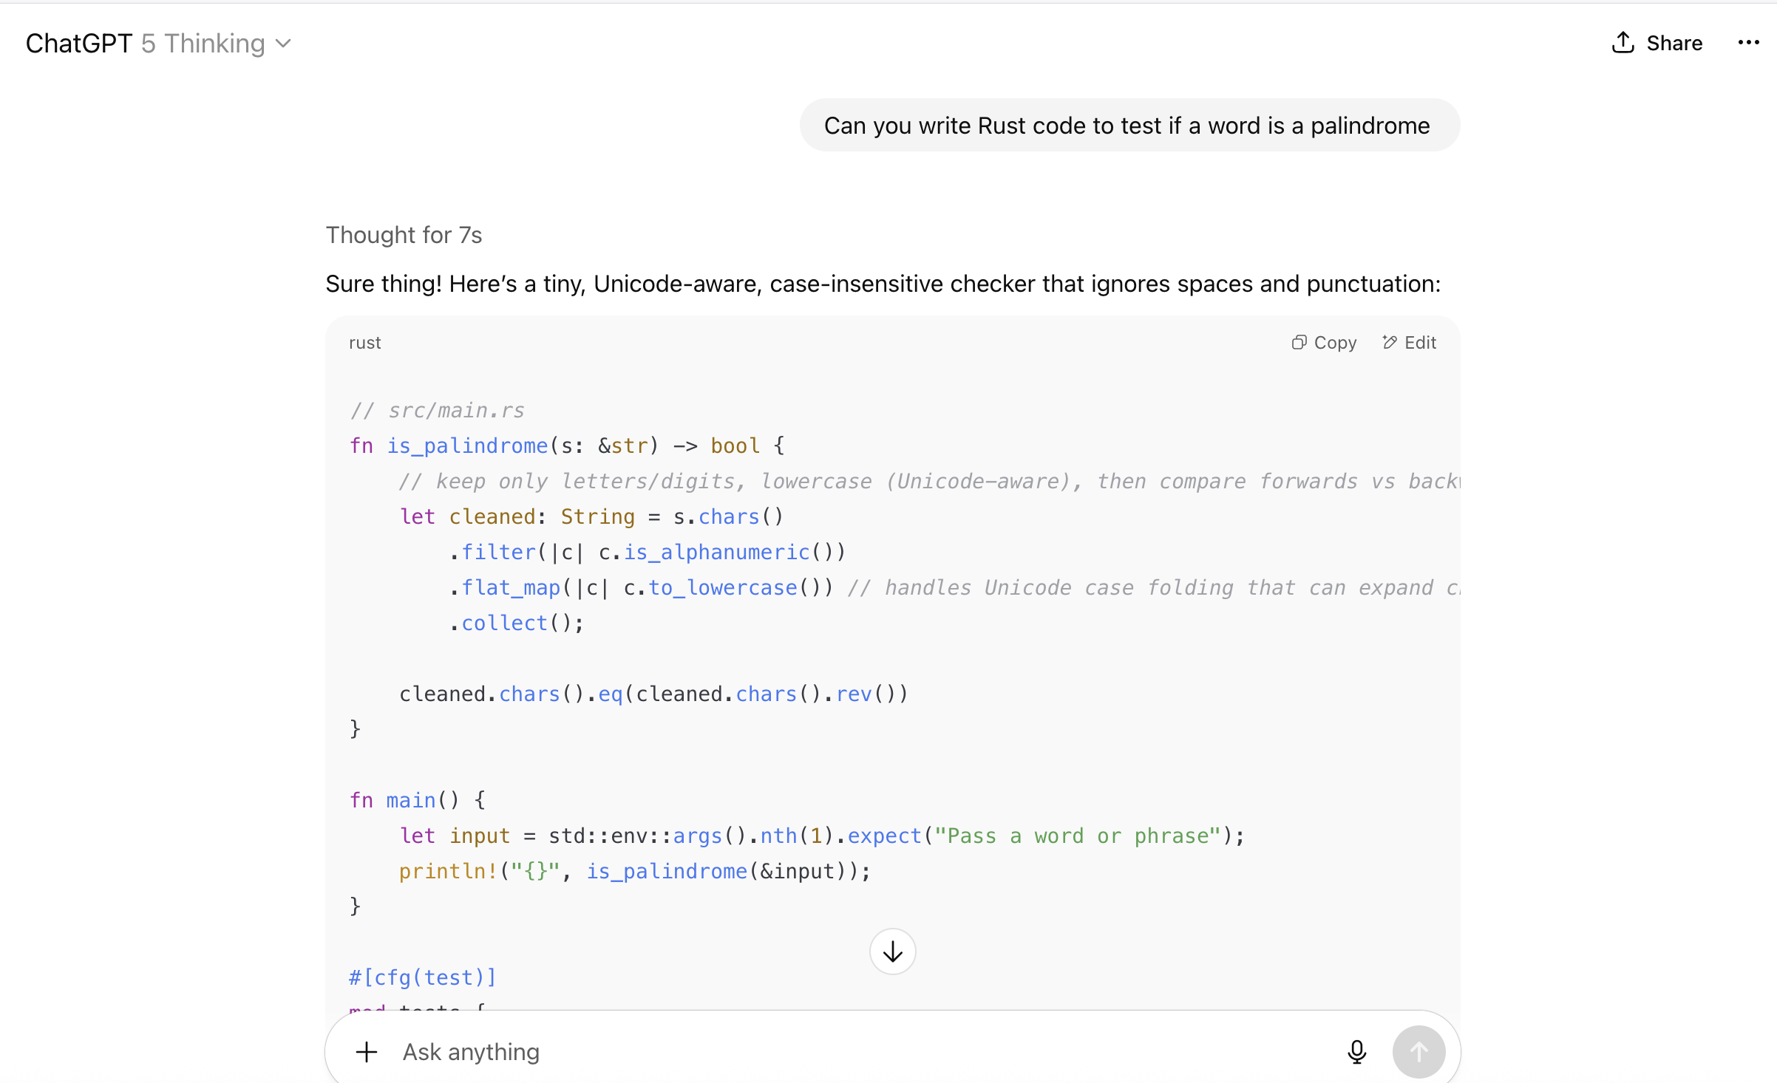Click the 'cleaned.chars().eq' comparison line
1777x1083 pixels.
pos(653,694)
